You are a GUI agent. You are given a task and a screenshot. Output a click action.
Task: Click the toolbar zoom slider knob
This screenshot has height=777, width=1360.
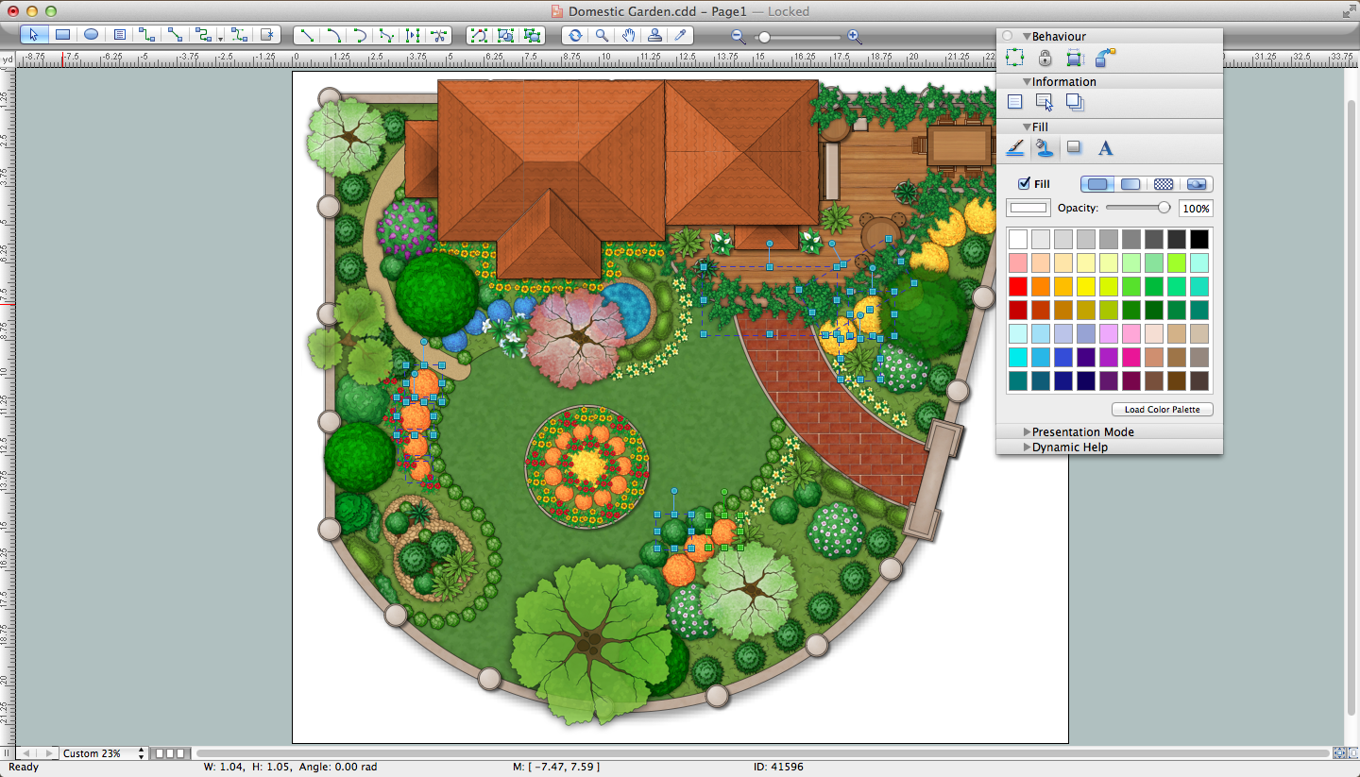tap(764, 38)
